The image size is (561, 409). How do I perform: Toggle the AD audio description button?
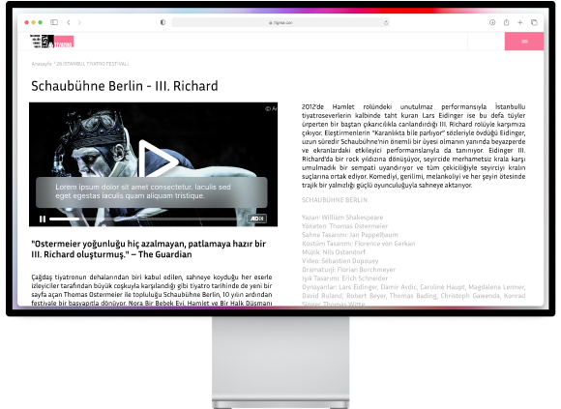pyautogui.click(x=257, y=219)
